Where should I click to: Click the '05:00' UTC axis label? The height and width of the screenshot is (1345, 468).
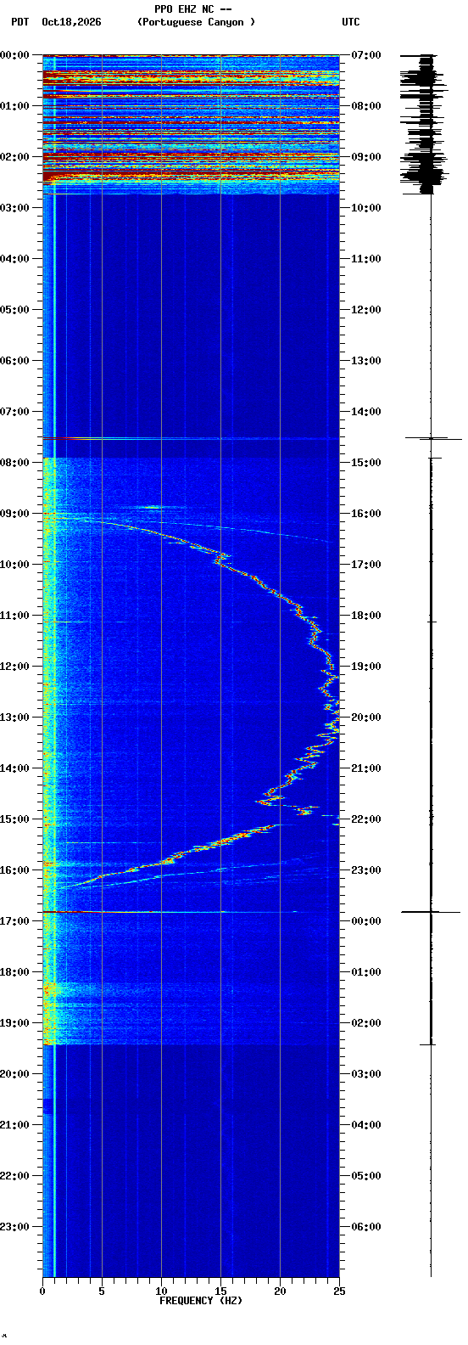(x=366, y=1176)
